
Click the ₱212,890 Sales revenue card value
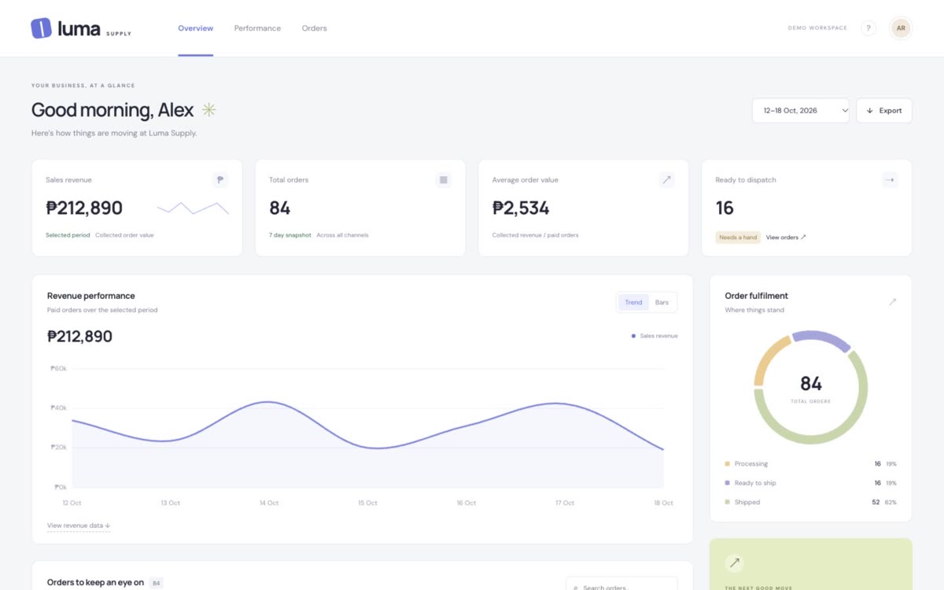[x=84, y=208]
